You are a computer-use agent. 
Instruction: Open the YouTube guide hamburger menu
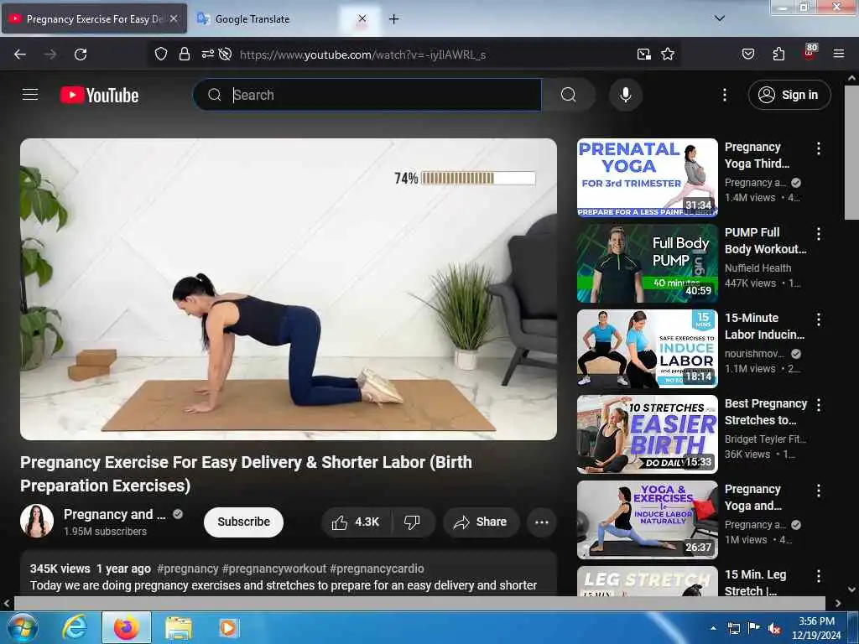(30, 95)
